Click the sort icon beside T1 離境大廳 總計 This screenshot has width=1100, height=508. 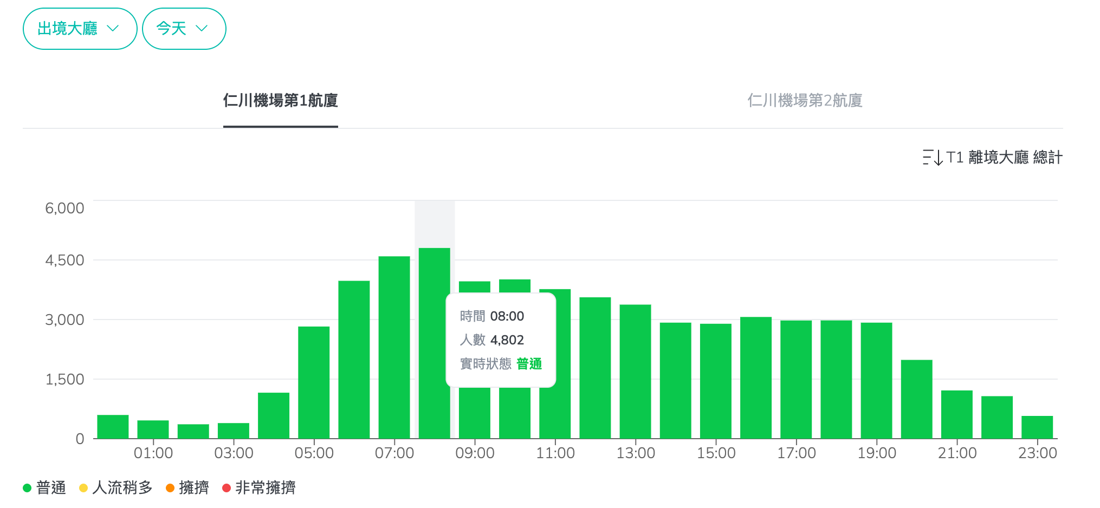(933, 158)
